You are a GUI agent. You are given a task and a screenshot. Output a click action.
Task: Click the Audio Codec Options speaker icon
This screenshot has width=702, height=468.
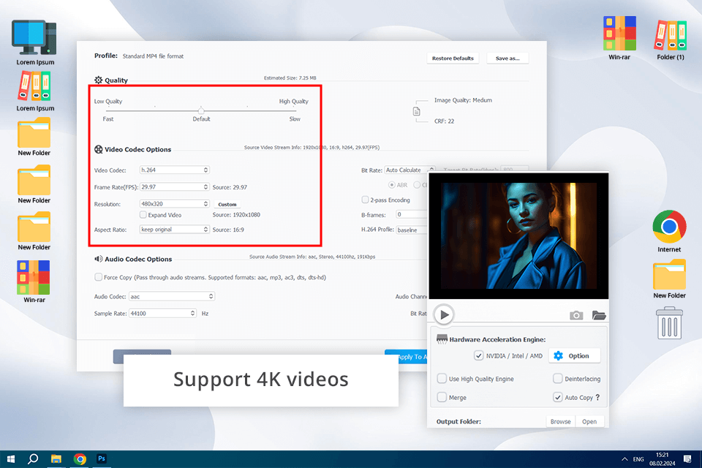pyautogui.click(x=98, y=259)
